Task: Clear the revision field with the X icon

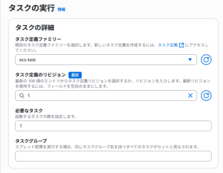Action: [x=190, y=96]
